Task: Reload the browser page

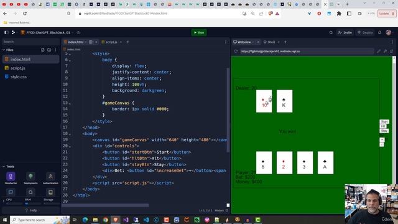Action: 25,14
